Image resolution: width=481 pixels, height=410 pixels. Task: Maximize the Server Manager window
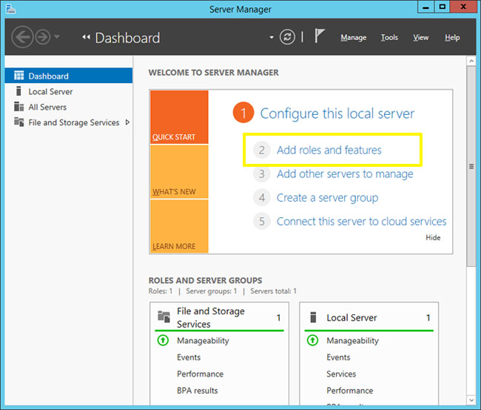442,7
